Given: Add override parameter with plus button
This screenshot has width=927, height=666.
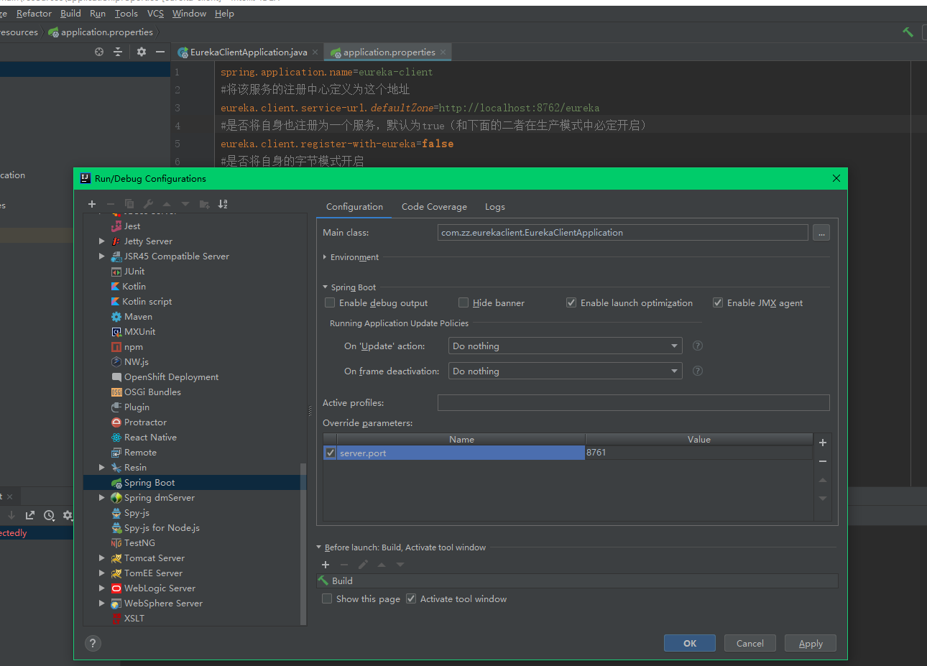Looking at the screenshot, I should pyautogui.click(x=823, y=443).
